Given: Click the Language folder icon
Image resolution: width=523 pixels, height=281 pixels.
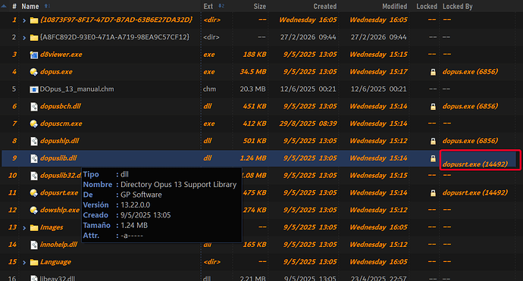Looking at the screenshot, I should pos(33,262).
